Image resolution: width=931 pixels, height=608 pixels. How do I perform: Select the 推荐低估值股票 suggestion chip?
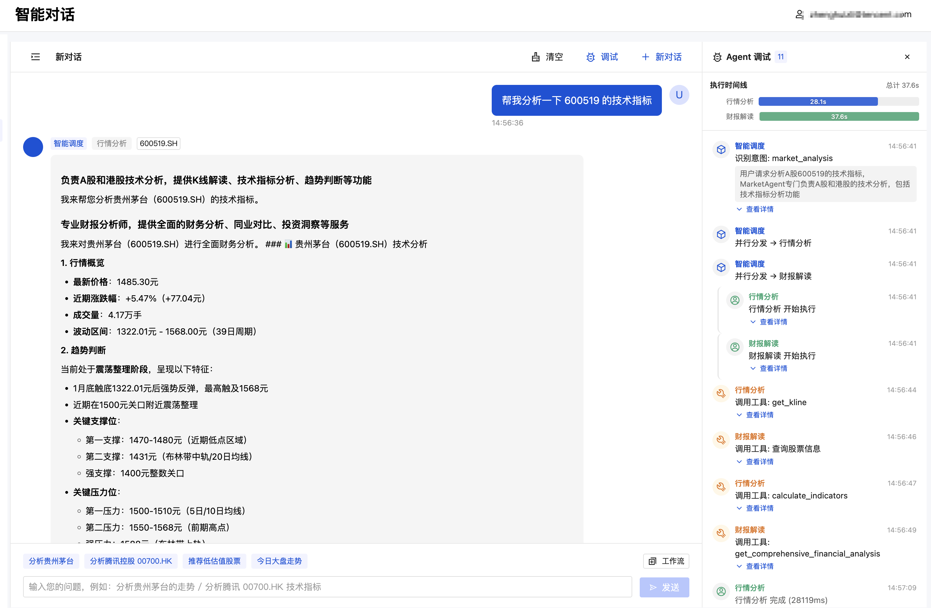(x=214, y=561)
